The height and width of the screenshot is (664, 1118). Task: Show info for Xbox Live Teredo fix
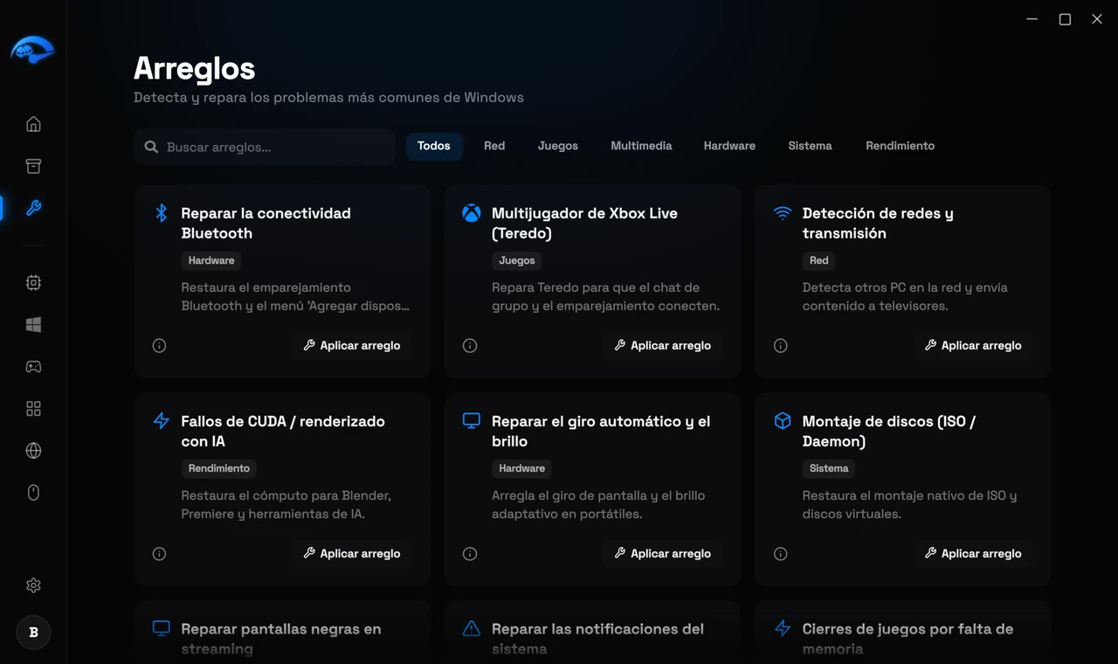pyautogui.click(x=470, y=346)
